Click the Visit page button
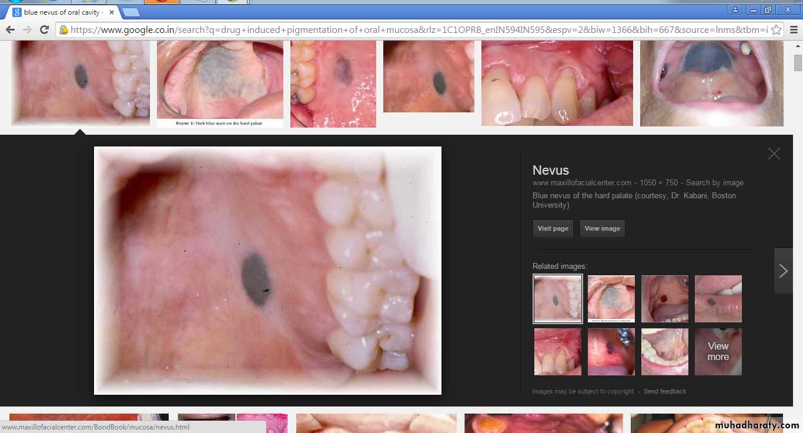Viewport: 803px width, 433px height. pos(553,228)
